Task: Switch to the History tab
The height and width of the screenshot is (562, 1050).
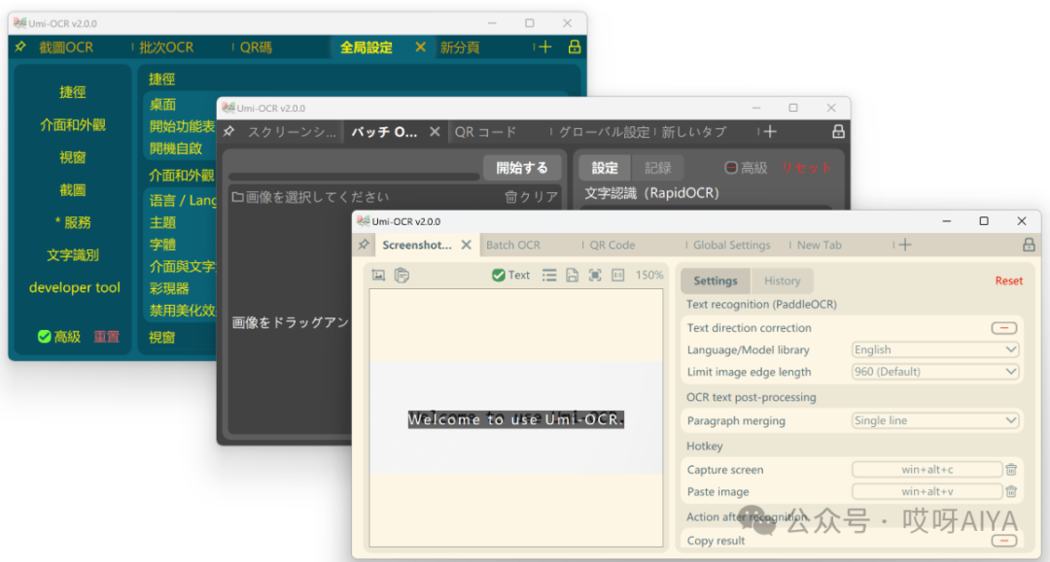Action: tap(782, 281)
